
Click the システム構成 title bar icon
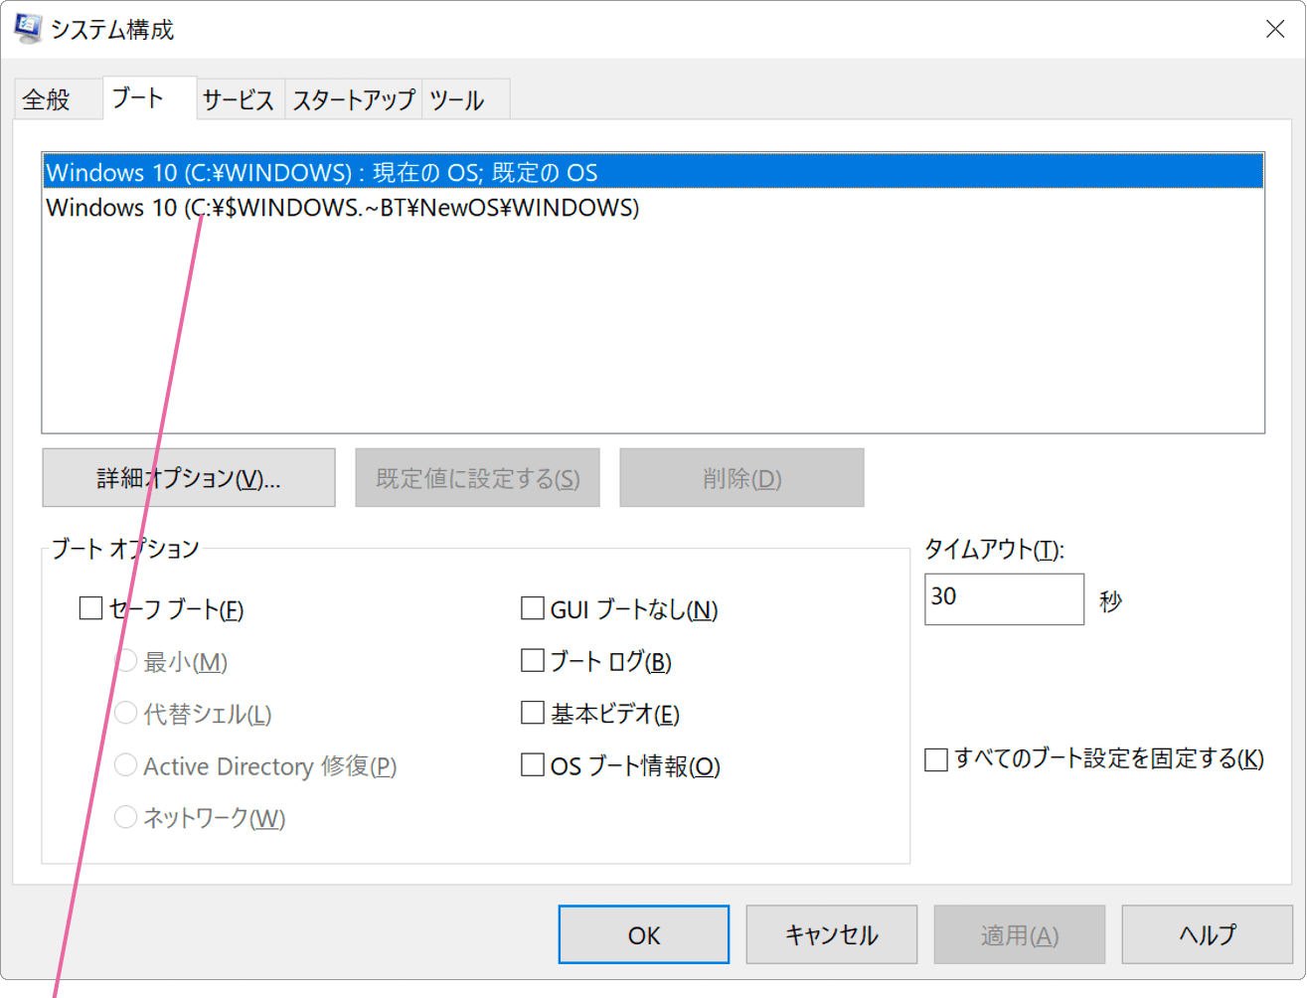pyautogui.click(x=27, y=29)
